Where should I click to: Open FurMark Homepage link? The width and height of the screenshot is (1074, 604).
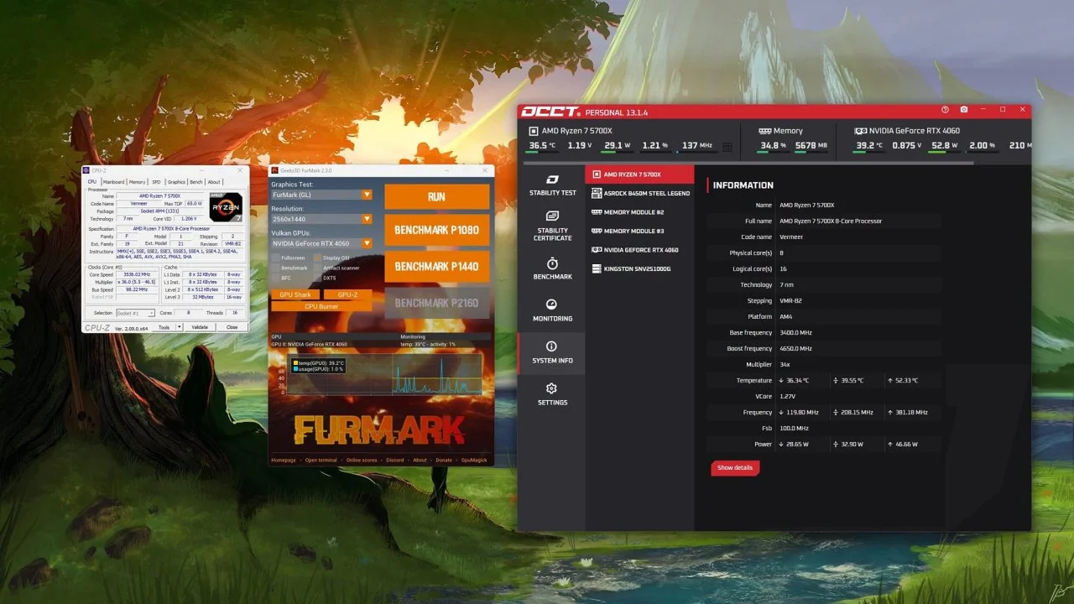pos(284,460)
